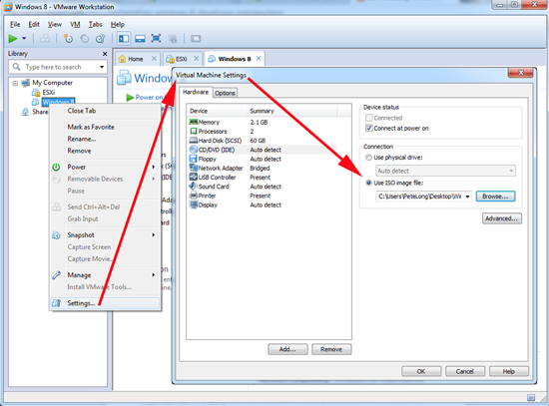This screenshot has height=406, width=549.
Task: Select CD/DVD (IDE) device row
Action: pyautogui.click(x=263, y=150)
